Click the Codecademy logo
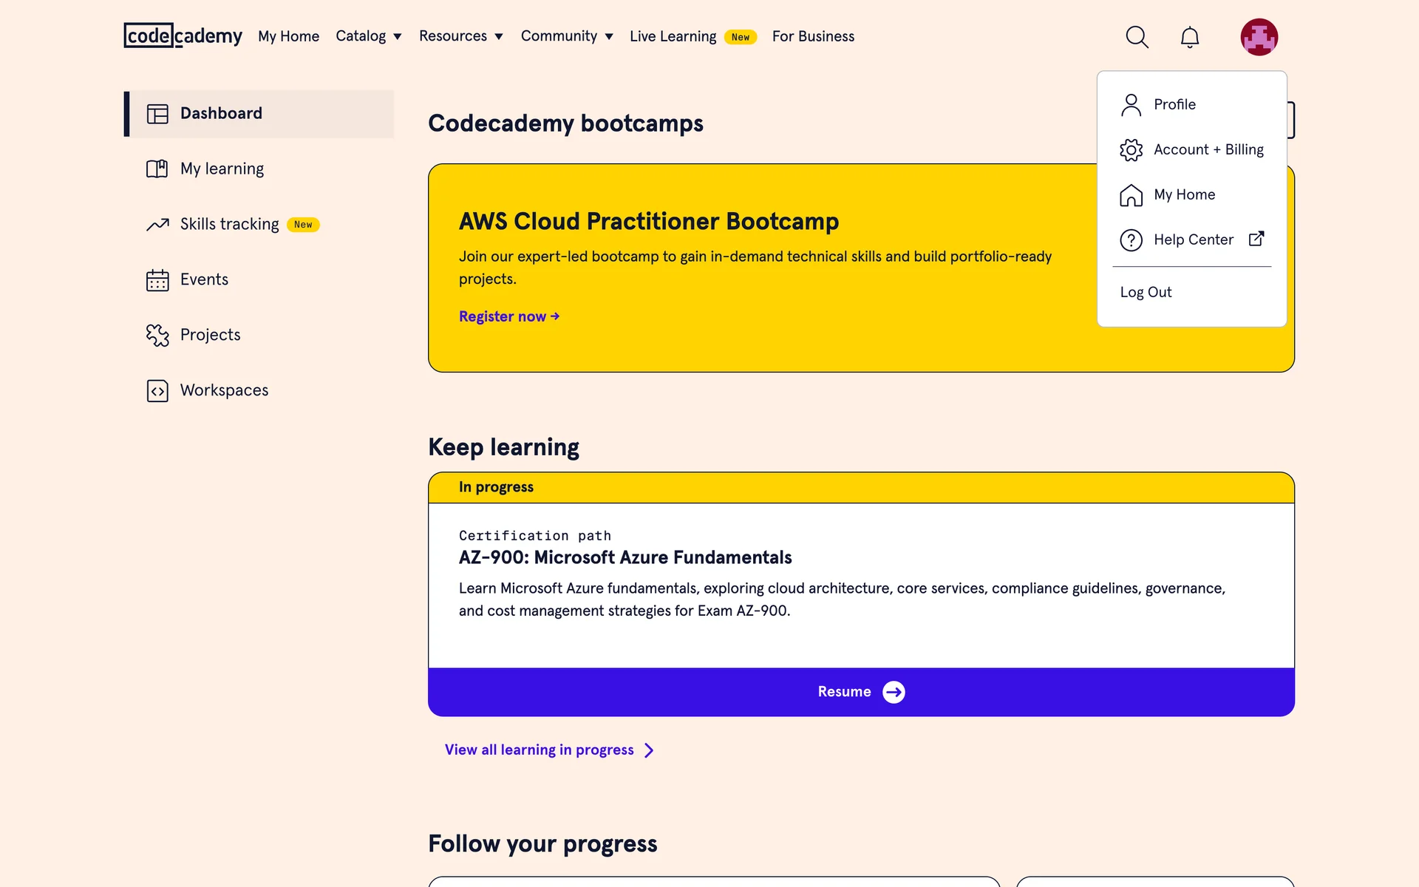 [x=183, y=35]
